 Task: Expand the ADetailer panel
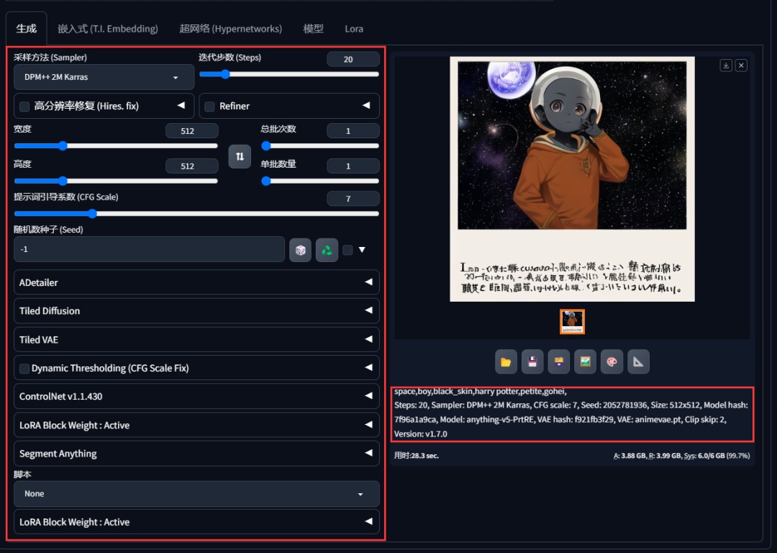(x=196, y=283)
